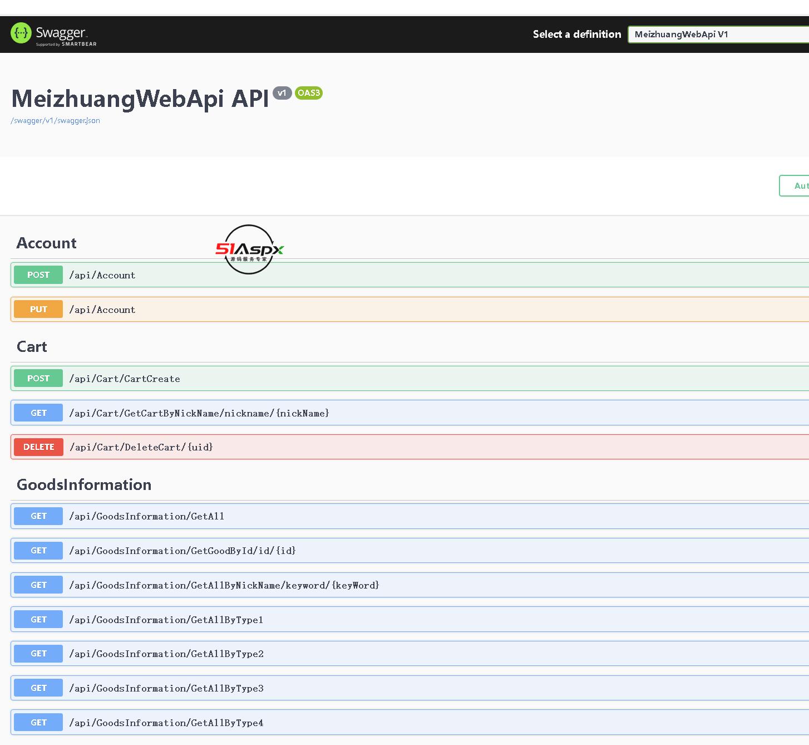This screenshot has width=809, height=745.
Task: Click the GET badge of GetAllByType1
Action: click(x=38, y=620)
